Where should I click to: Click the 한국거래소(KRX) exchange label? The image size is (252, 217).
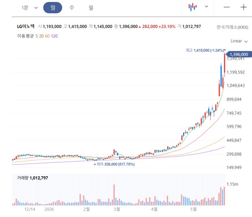click(x=232, y=27)
